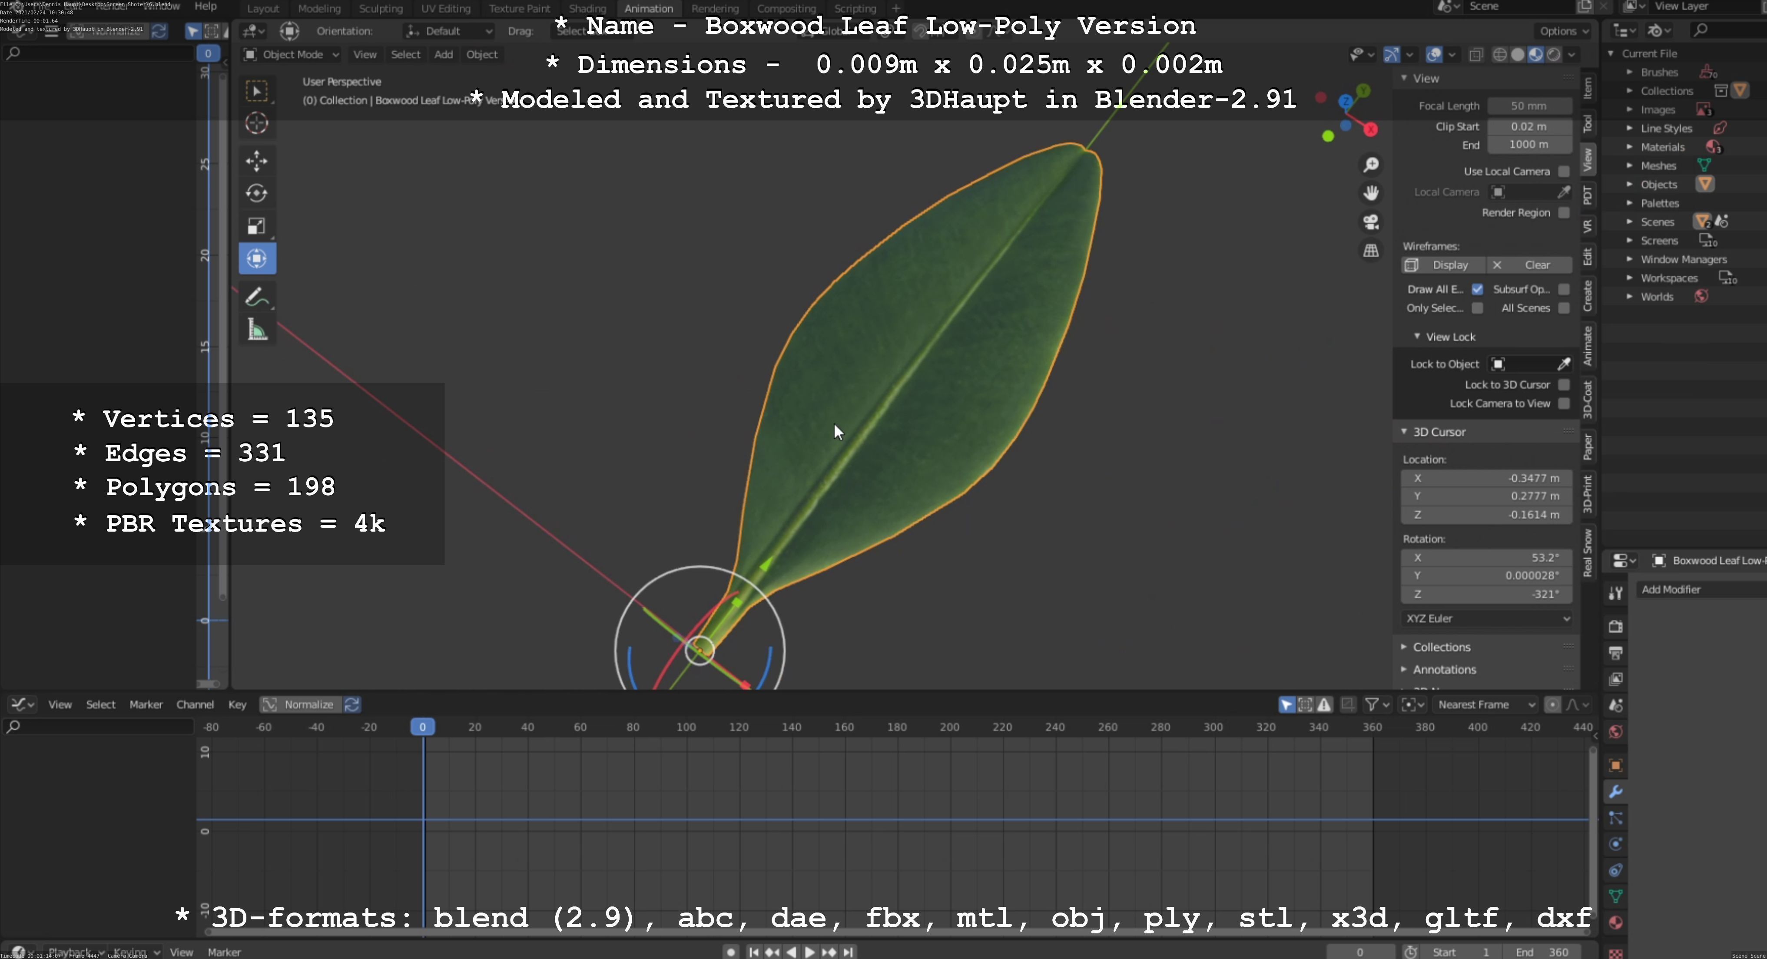1767x959 pixels.
Task: Jump to first frame
Action: pos(753,952)
